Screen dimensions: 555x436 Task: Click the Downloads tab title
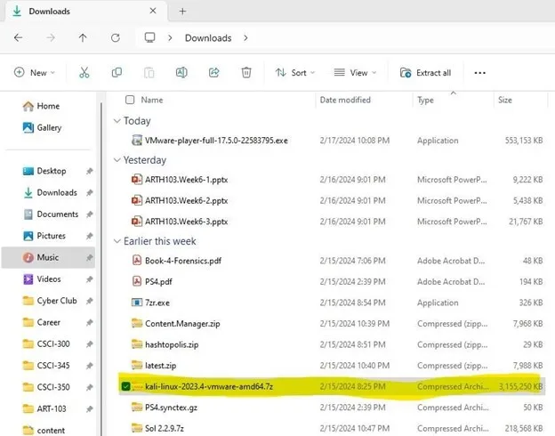click(49, 12)
